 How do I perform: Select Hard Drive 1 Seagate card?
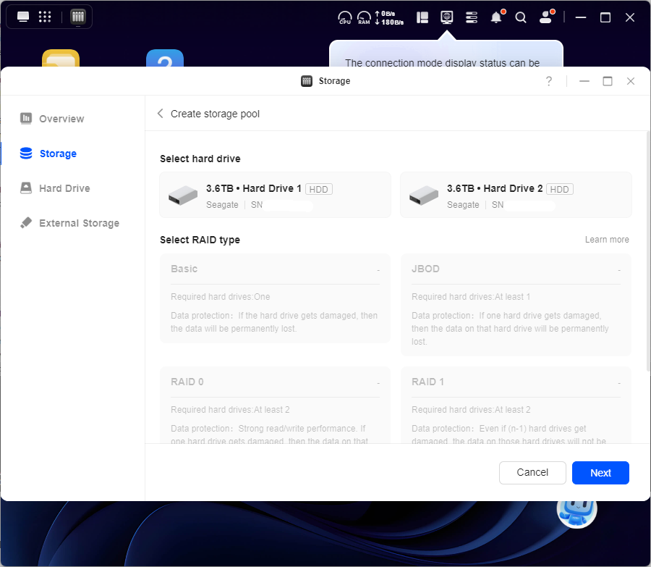pos(275,196)
